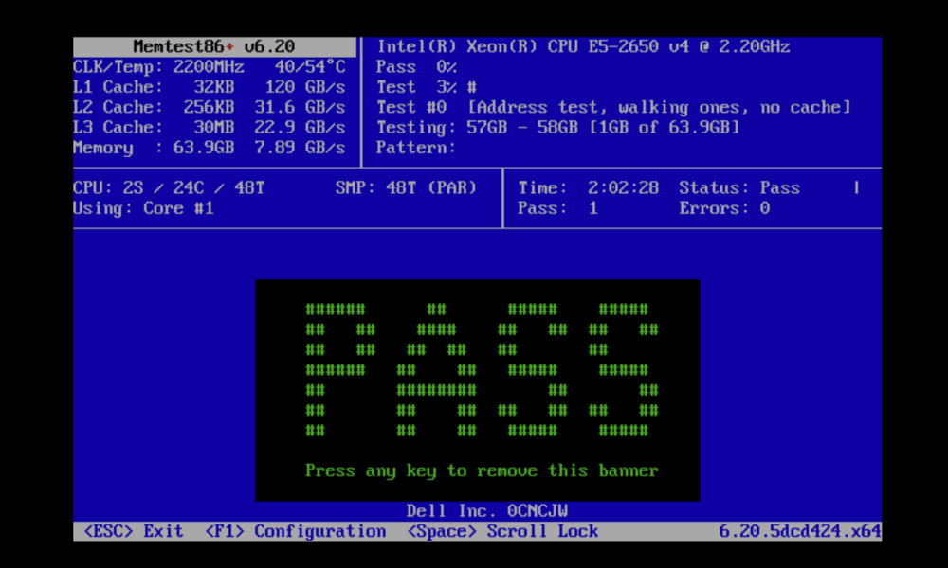Click the 120 GB/s L1 speed value
Image resolution: width=948 pixels, height=568 pixels.
pos(304,87)
